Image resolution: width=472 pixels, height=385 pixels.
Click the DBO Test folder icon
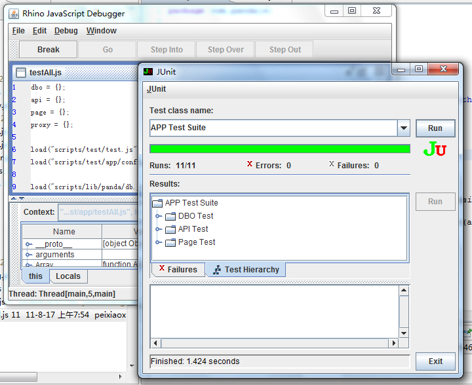pos(170,216)
